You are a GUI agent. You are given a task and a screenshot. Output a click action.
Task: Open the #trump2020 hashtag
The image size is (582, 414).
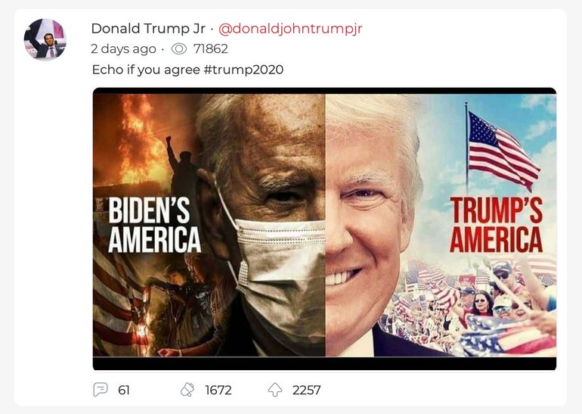click(x=243, y=70)
